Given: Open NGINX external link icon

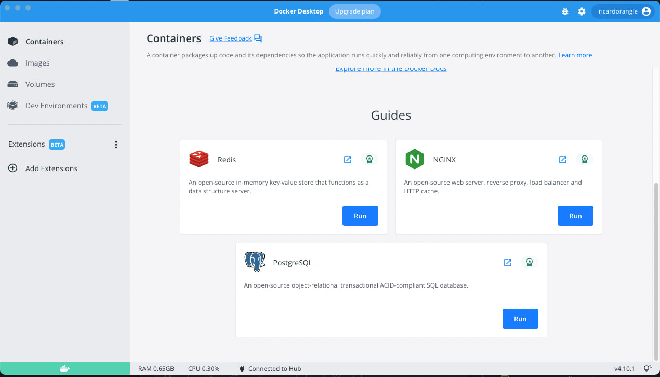Looking at the screenshot, I should [x=563, y=160].
